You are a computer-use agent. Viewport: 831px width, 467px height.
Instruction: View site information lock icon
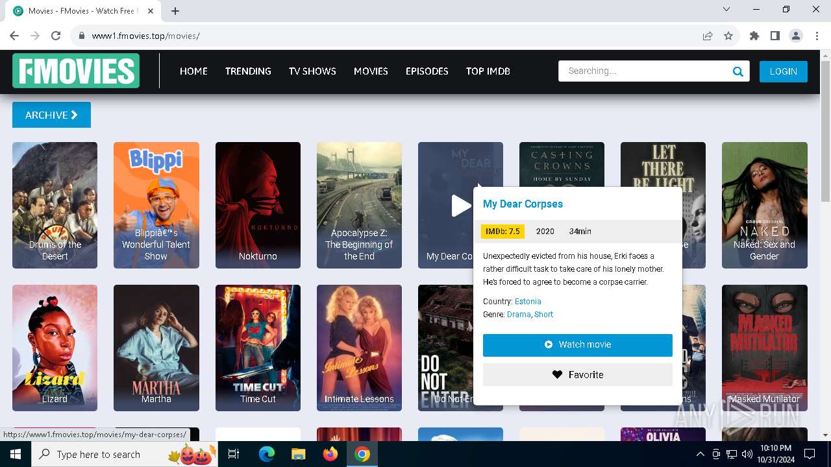tap(81, 36)
